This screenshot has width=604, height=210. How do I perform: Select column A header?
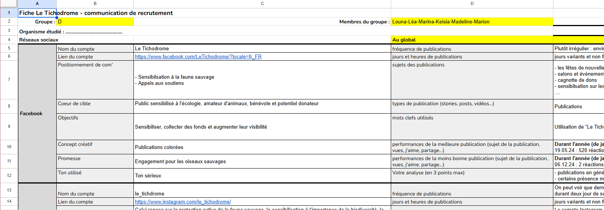(x=37, y=3)
